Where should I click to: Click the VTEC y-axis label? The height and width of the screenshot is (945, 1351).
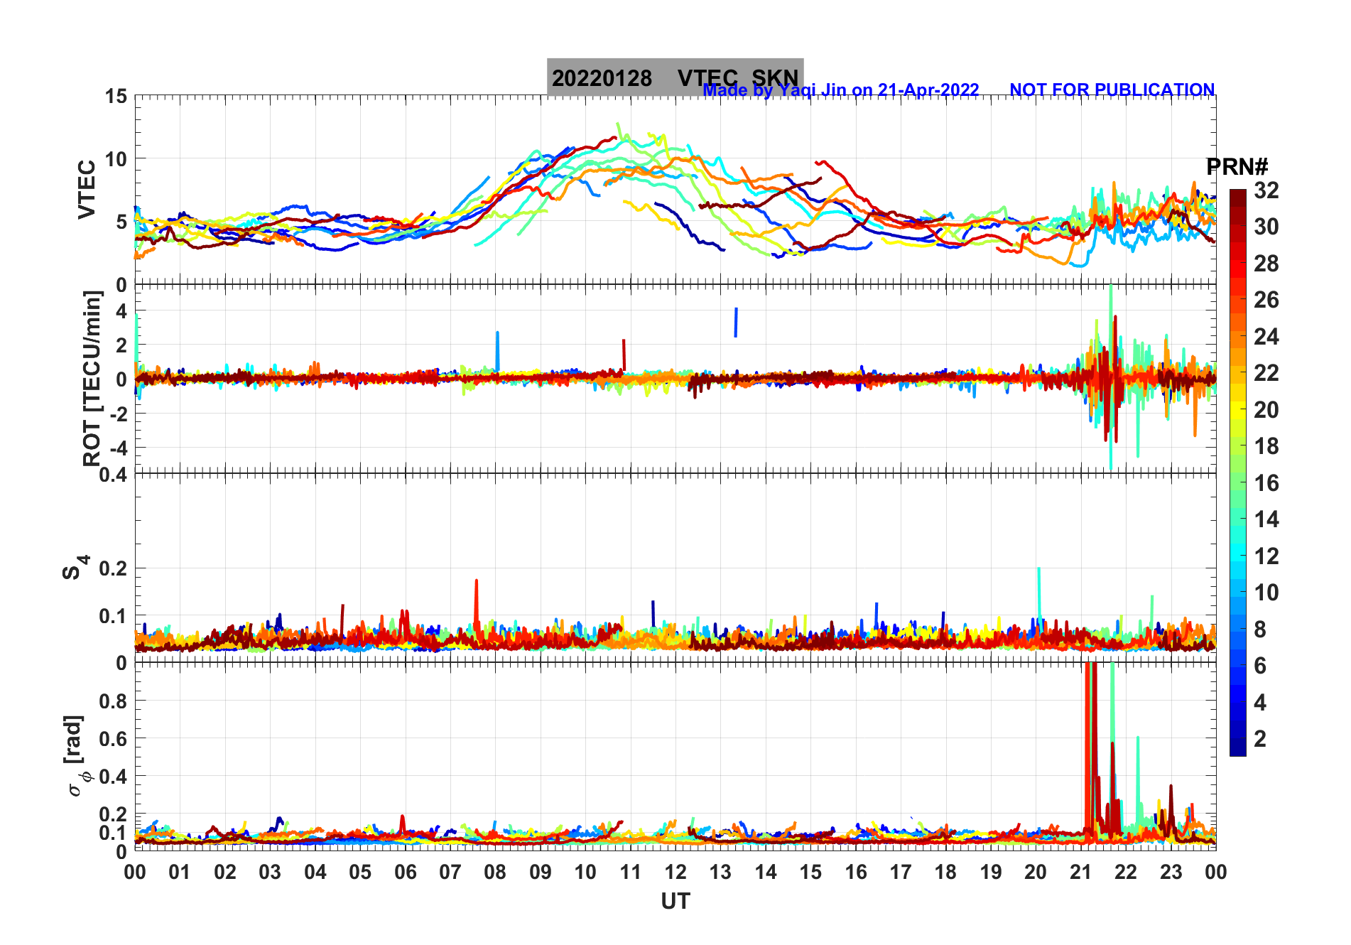click(x=86, y=190)
